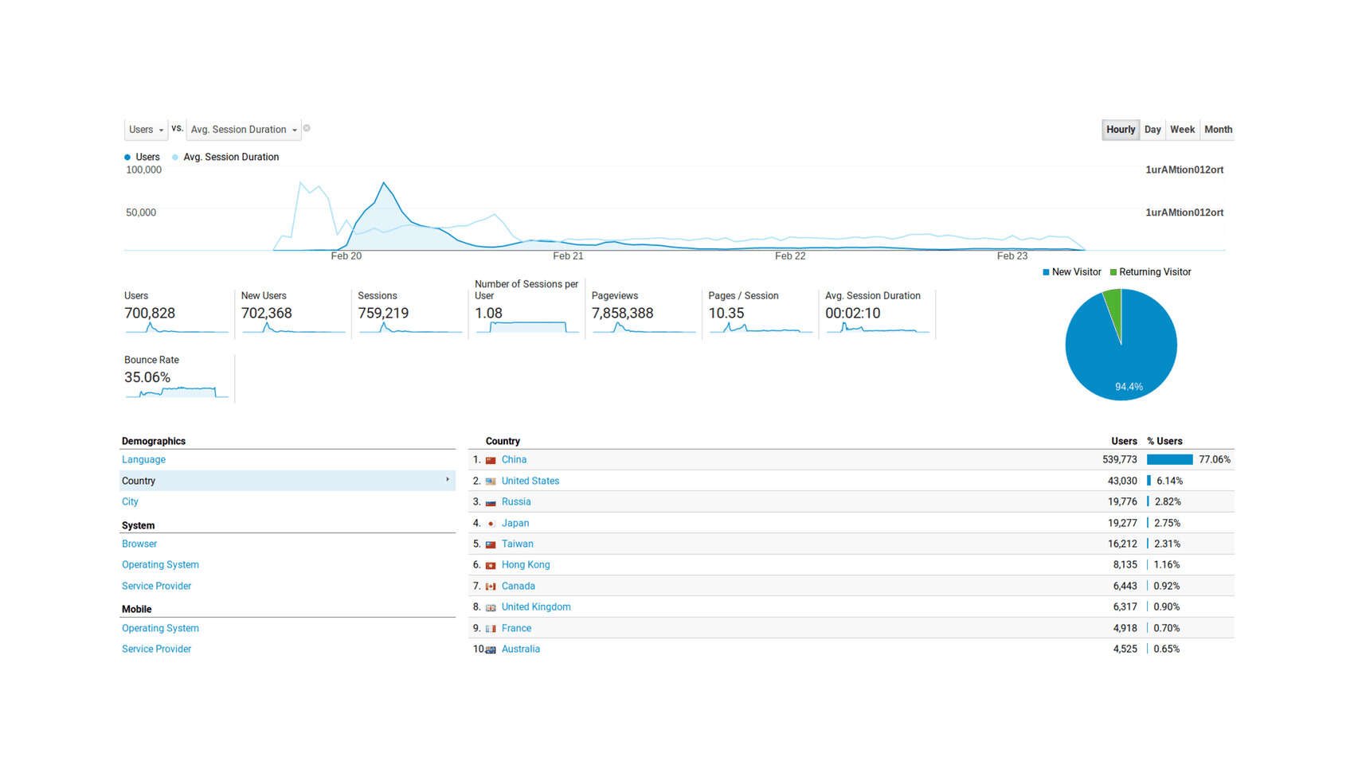Click the Canada flag icon
Image resolution: width=1354 pixels, height=776 pixels.
[491, 586]
